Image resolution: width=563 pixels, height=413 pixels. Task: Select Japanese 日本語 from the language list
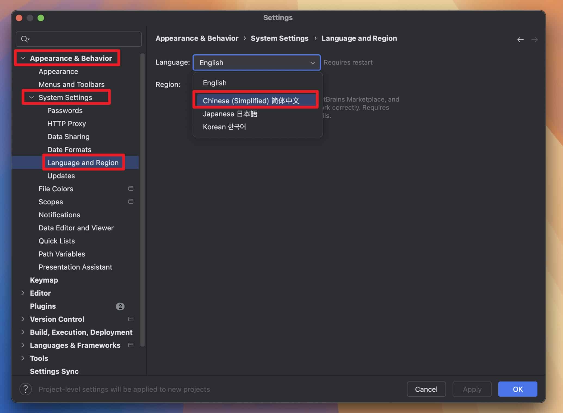230,114
